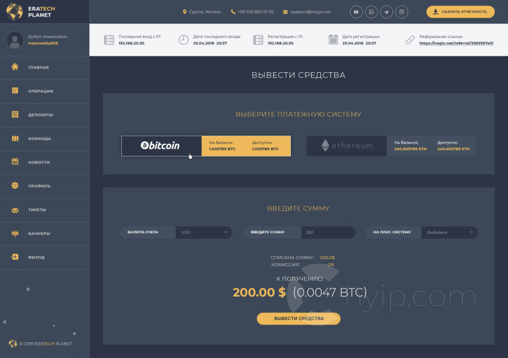Open the Telegram contact icon
This screenshot has height=358, width=508.
386,12
